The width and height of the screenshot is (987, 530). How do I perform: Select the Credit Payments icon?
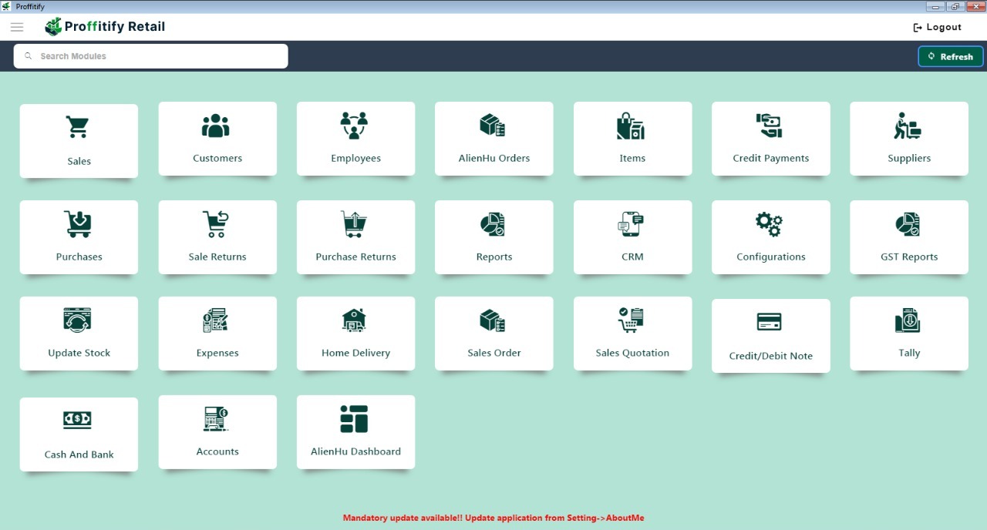coord(770,126)
